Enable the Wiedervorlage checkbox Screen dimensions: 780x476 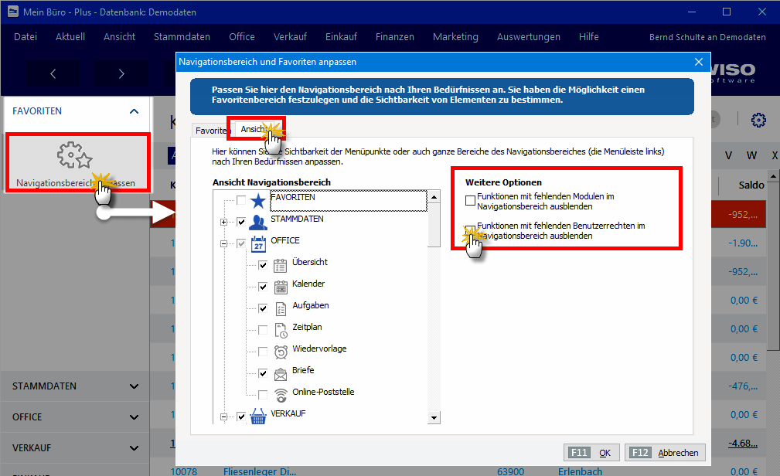[x=263, y=352]
